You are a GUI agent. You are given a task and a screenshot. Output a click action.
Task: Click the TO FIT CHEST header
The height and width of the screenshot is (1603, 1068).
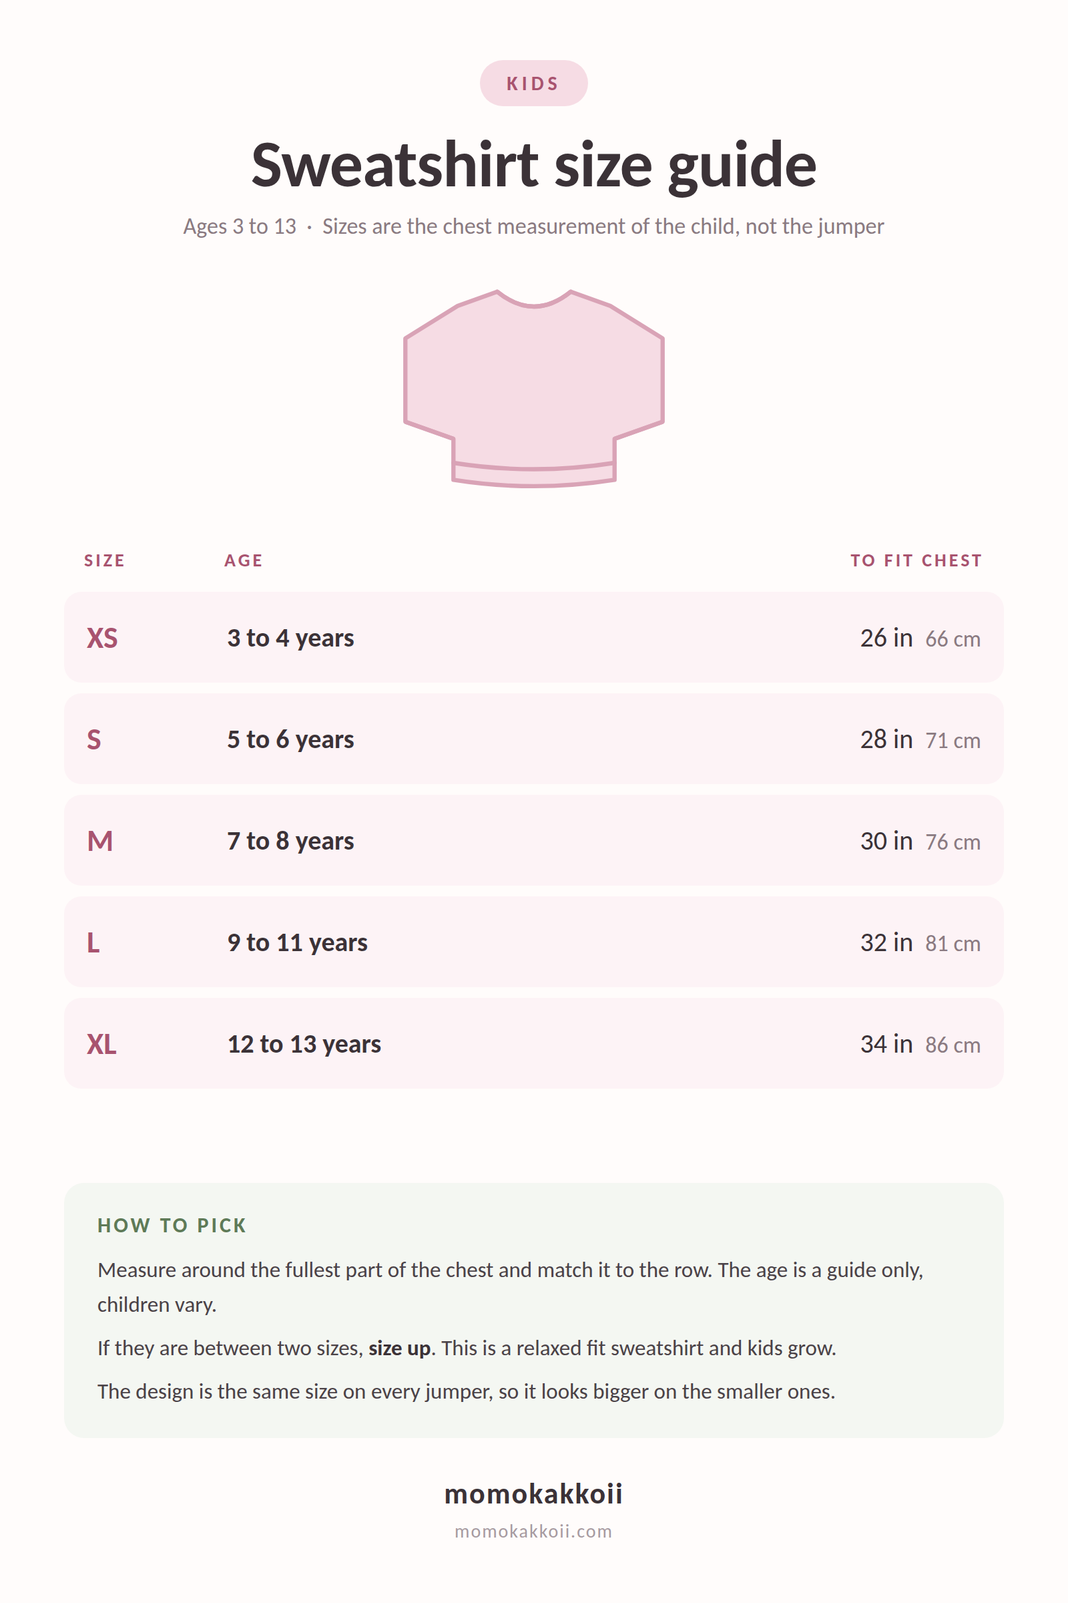pyautogui.click(x=916, y=560)
